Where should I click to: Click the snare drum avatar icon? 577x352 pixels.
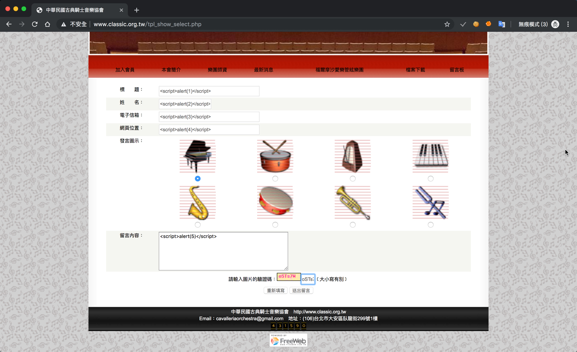275,157
